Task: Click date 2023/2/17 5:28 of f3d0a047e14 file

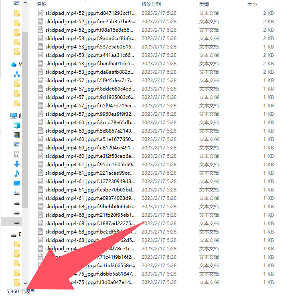Action: 159,282
